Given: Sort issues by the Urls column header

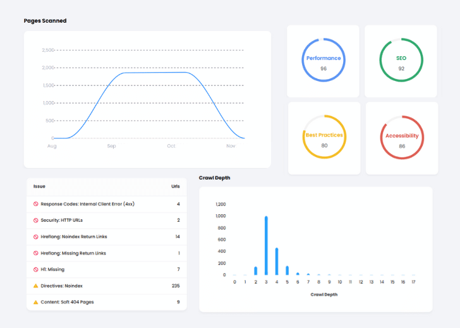Looking at the screenshot, I should 176,186.
